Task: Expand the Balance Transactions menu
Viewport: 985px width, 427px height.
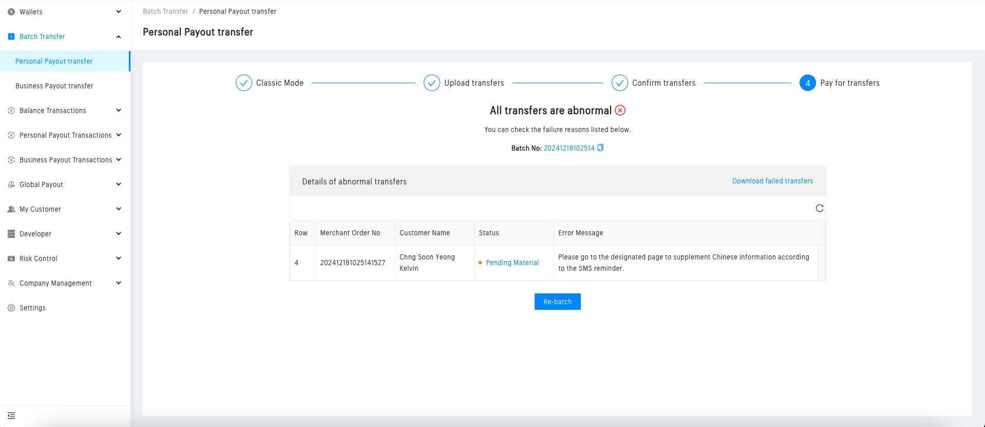Action: point(64,110)
